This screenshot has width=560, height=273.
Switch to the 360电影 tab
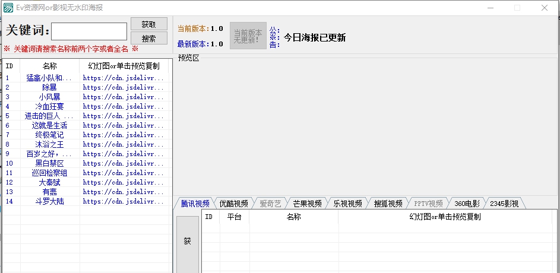467,204
